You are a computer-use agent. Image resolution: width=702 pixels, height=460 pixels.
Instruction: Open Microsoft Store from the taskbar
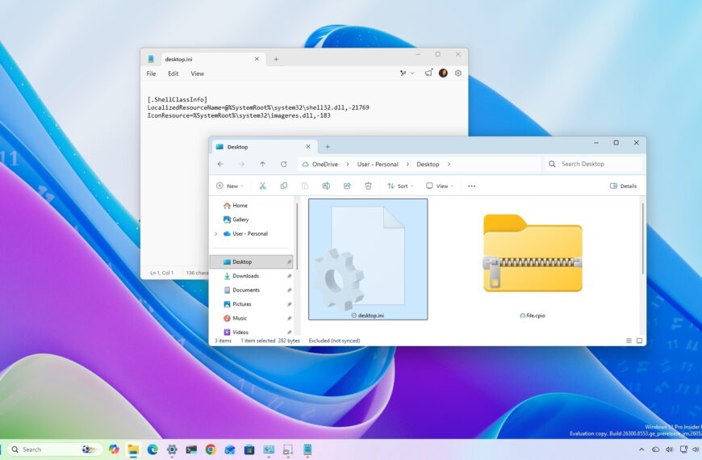pos(249,450)
